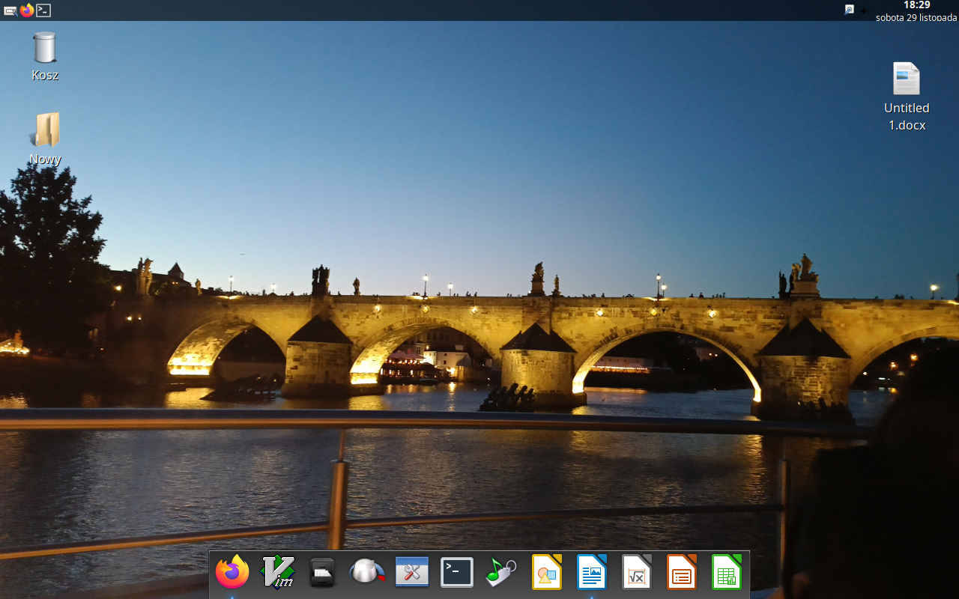Launch Firefox from the dock
Viewport: 959px width, 599px height.
(232, 572)
